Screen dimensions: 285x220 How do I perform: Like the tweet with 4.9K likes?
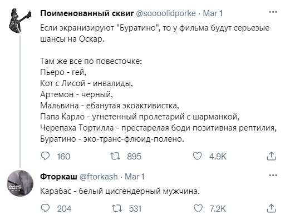point(197,156)
